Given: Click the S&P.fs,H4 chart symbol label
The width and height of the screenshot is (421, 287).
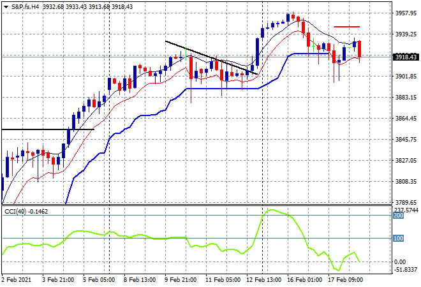Looking at the screenshot, I should pyautogui.click(x=25, y=7).
